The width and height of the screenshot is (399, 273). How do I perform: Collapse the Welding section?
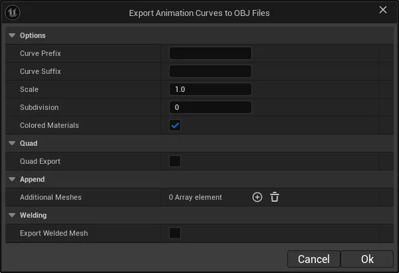tap(12, 215)
